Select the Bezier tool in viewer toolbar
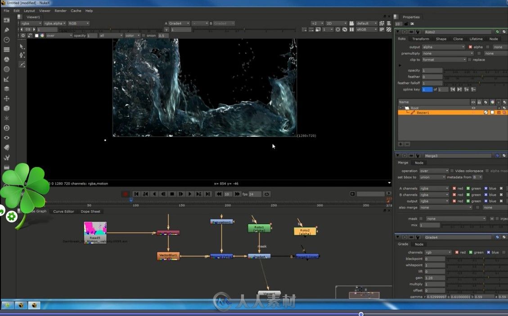Screen dimensions: 508x316 coord(22,64)
